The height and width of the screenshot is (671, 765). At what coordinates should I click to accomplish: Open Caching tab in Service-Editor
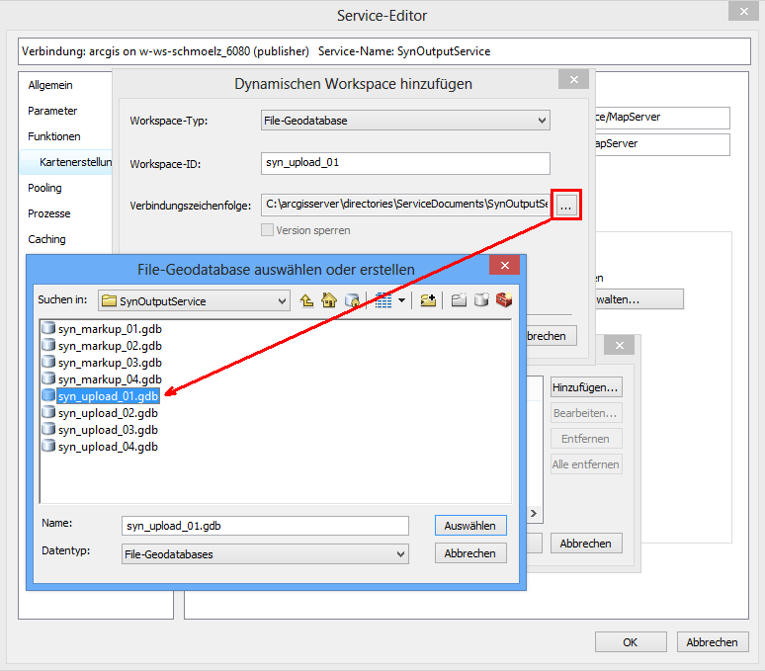pyautogui.click(x=46, y=239)
